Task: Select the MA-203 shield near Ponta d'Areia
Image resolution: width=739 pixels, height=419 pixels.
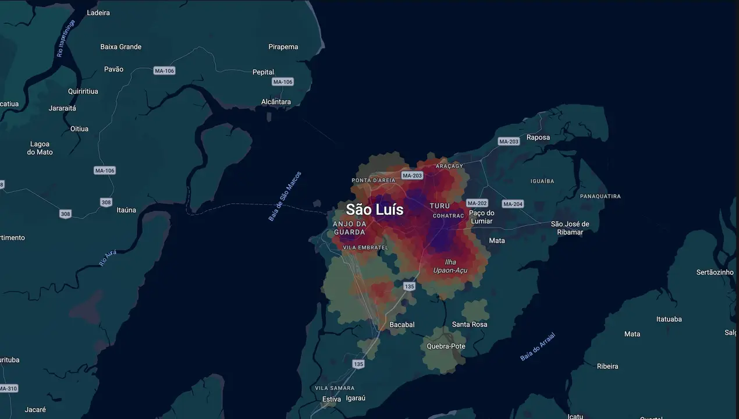Action: point(412,176)
